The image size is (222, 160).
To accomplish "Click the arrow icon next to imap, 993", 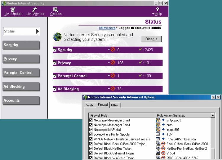I will [163, 129].
